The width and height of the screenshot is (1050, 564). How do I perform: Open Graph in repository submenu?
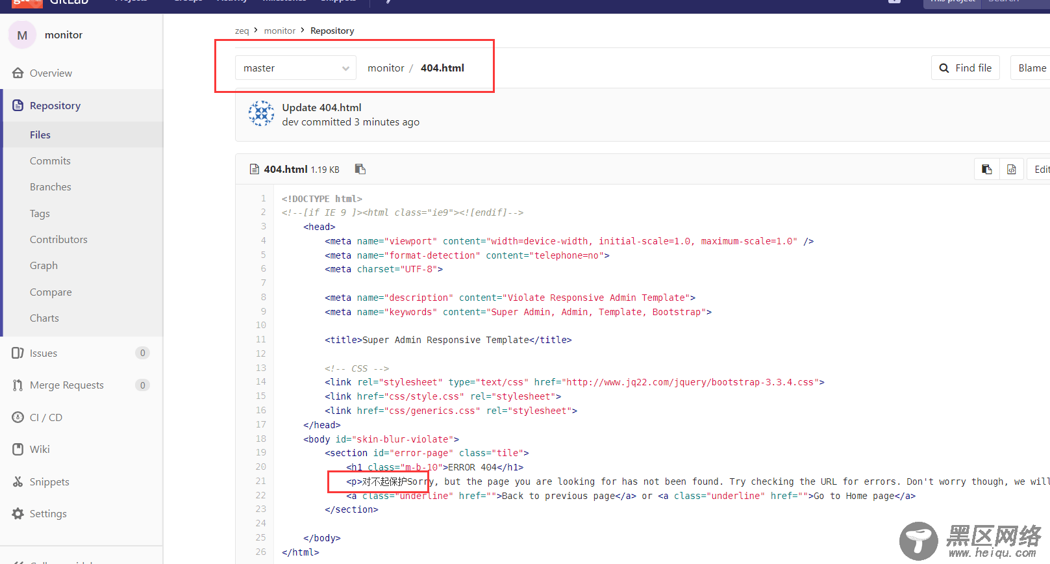pyautogui.click(x=44, y=265)
